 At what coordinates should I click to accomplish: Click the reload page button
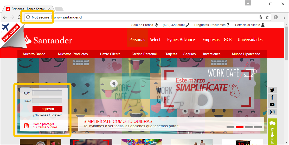[x=19, y=17]
